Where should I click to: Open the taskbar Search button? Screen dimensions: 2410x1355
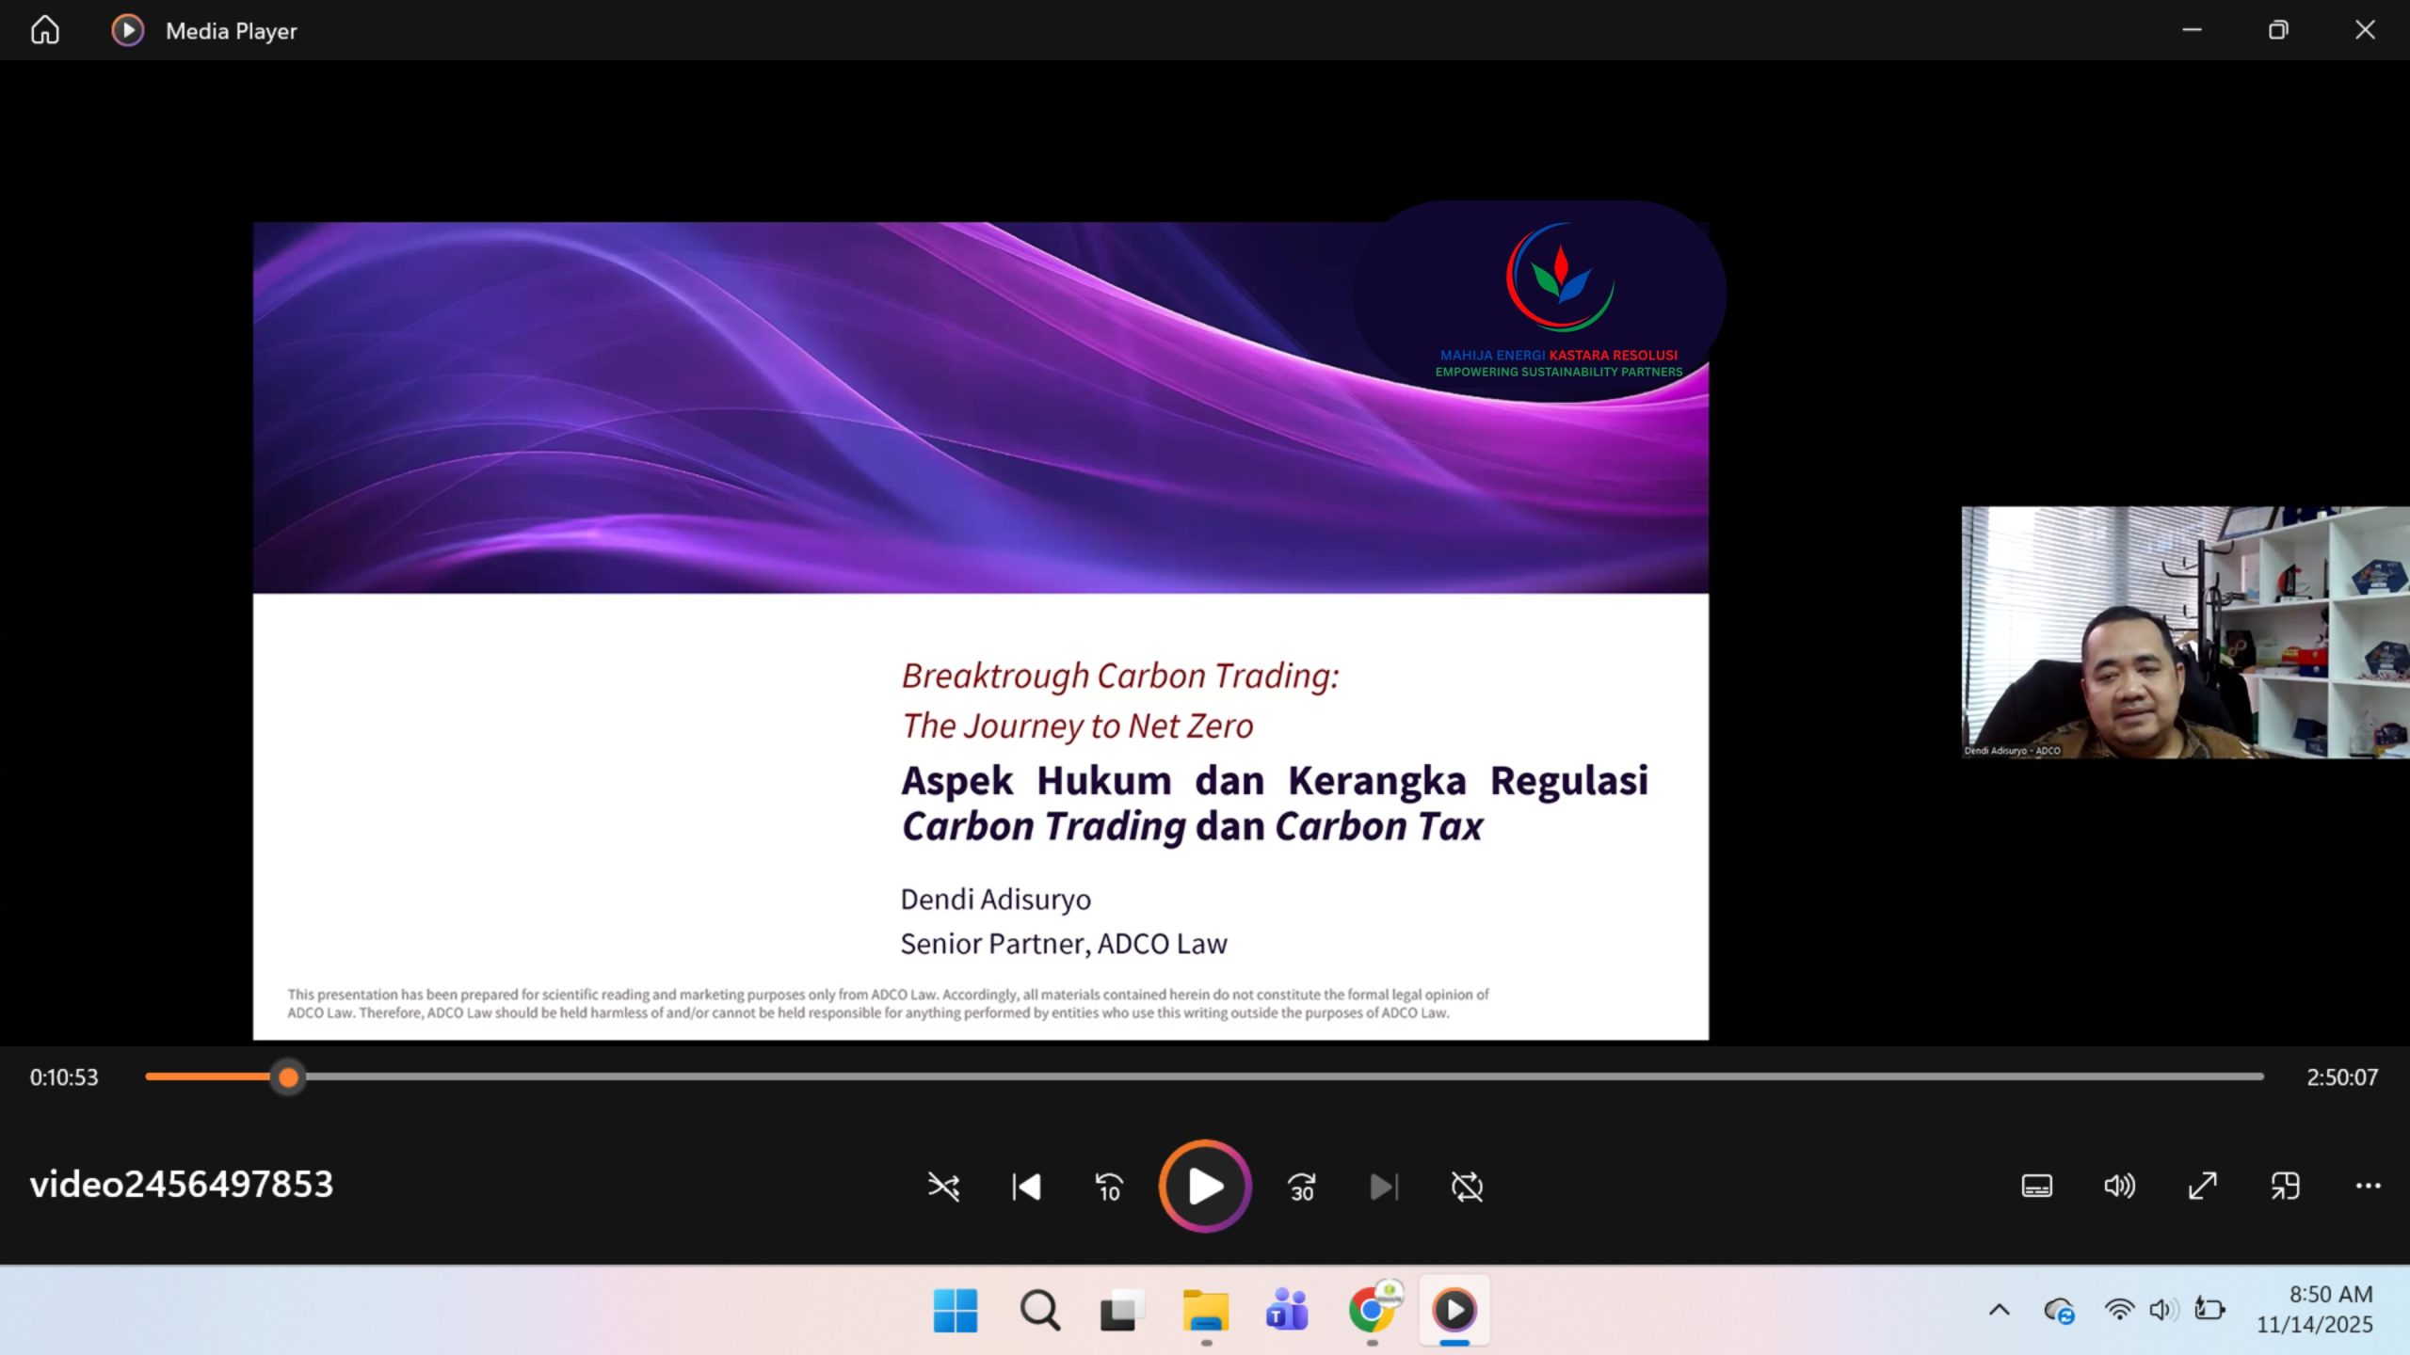(x=1038, y=1310)
